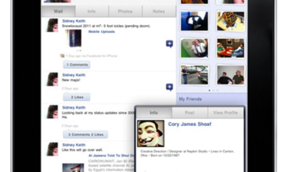Image resolution: width=288 pixels, height=172 pixels.
Task: Select first photo page indicator dot
Action: click(210, 90)
